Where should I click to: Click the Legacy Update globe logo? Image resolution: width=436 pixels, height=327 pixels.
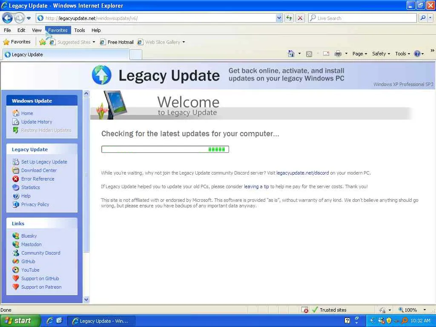pyautogui.click(x=101, y=75)
